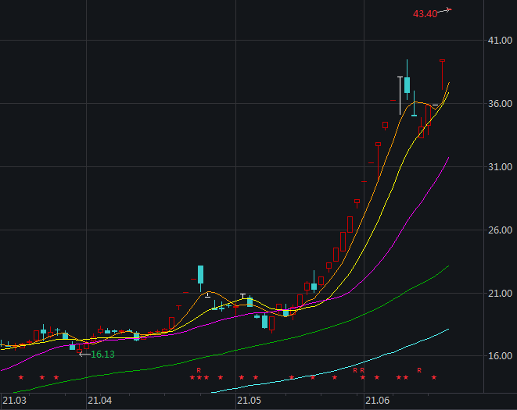Select the 21.04 date label
The height and width of the screenshot is (410, 517).
(x=99, y=401)
